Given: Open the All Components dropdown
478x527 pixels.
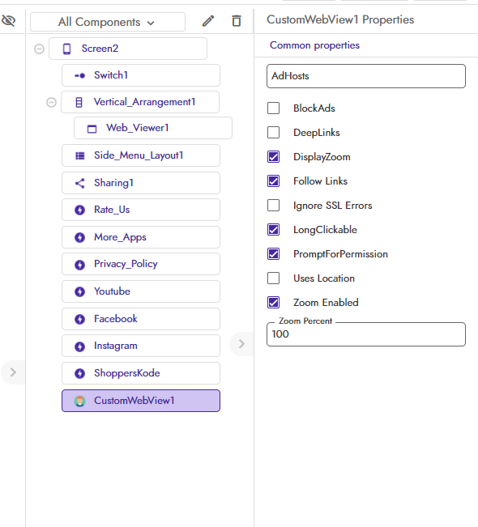Looking at the screenshot, I should click(x=108, y=22).
